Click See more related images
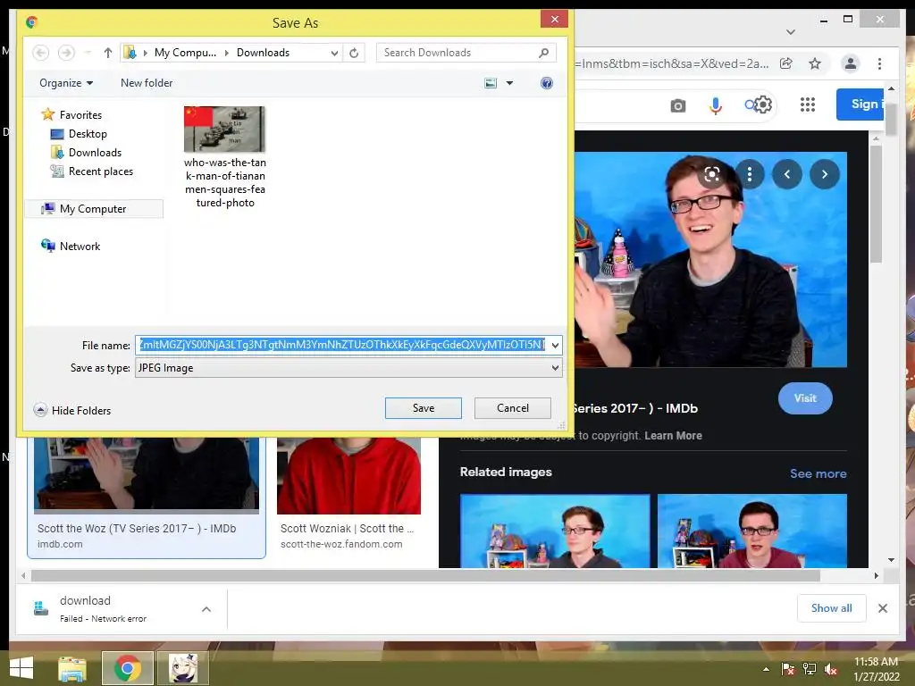Image resolution: width=915 pixels, height=686 pixels. 818,473
